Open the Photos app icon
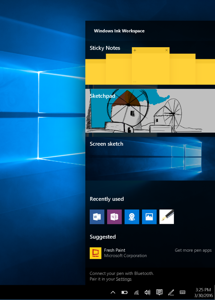This screenshot has width=215, height=300. tap(149, 217)
